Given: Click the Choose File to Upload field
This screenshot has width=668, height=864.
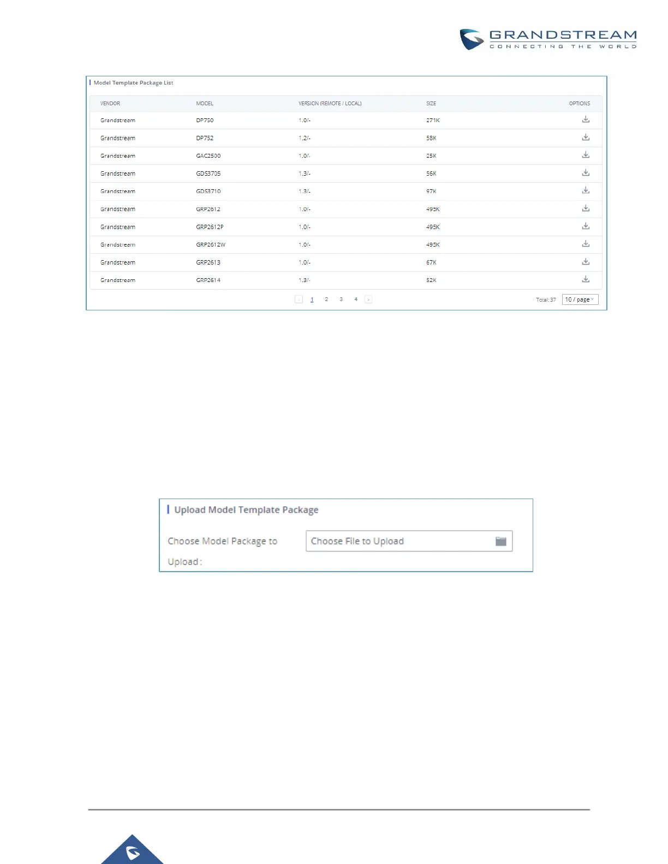Looking at the screenshot, I should 409,541.
